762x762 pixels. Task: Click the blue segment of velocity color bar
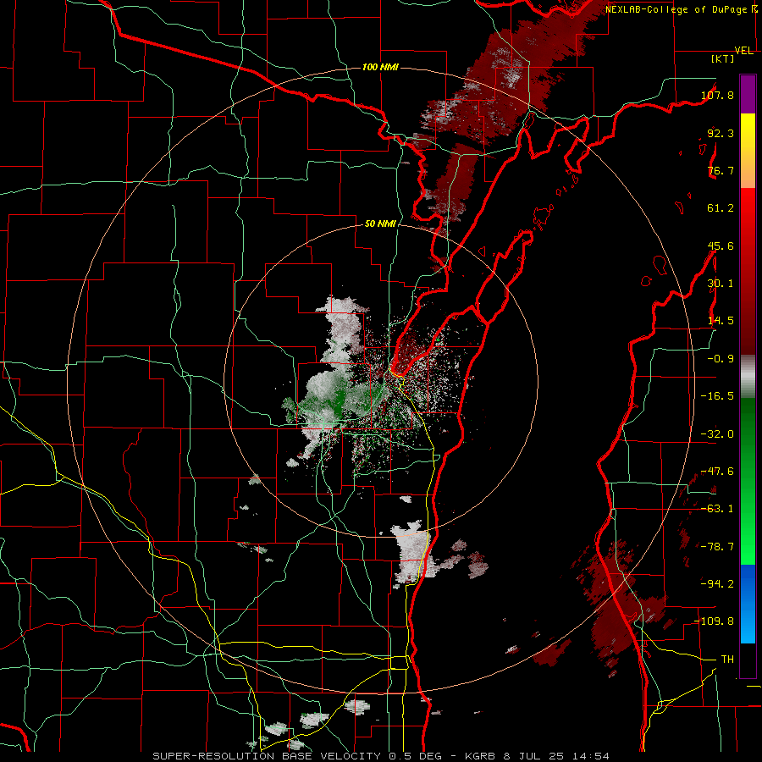click(x=748, y=604)
